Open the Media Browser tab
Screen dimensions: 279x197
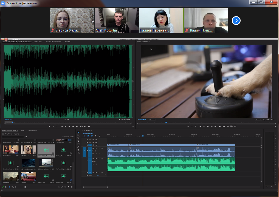click(32, 131)
